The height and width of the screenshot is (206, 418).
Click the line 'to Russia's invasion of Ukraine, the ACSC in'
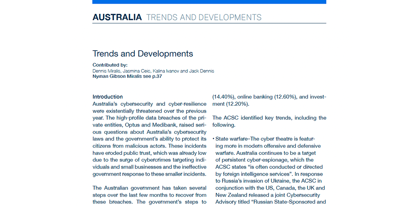[268, 181]
